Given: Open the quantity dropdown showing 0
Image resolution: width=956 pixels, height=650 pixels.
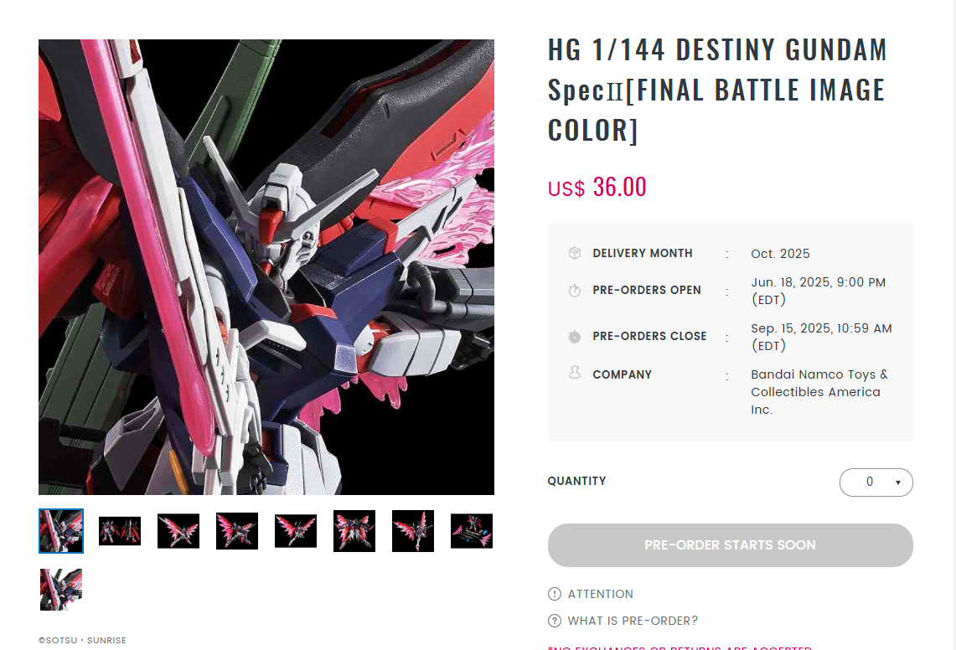Looking at the screenshot, I should (x=876, y=482).
